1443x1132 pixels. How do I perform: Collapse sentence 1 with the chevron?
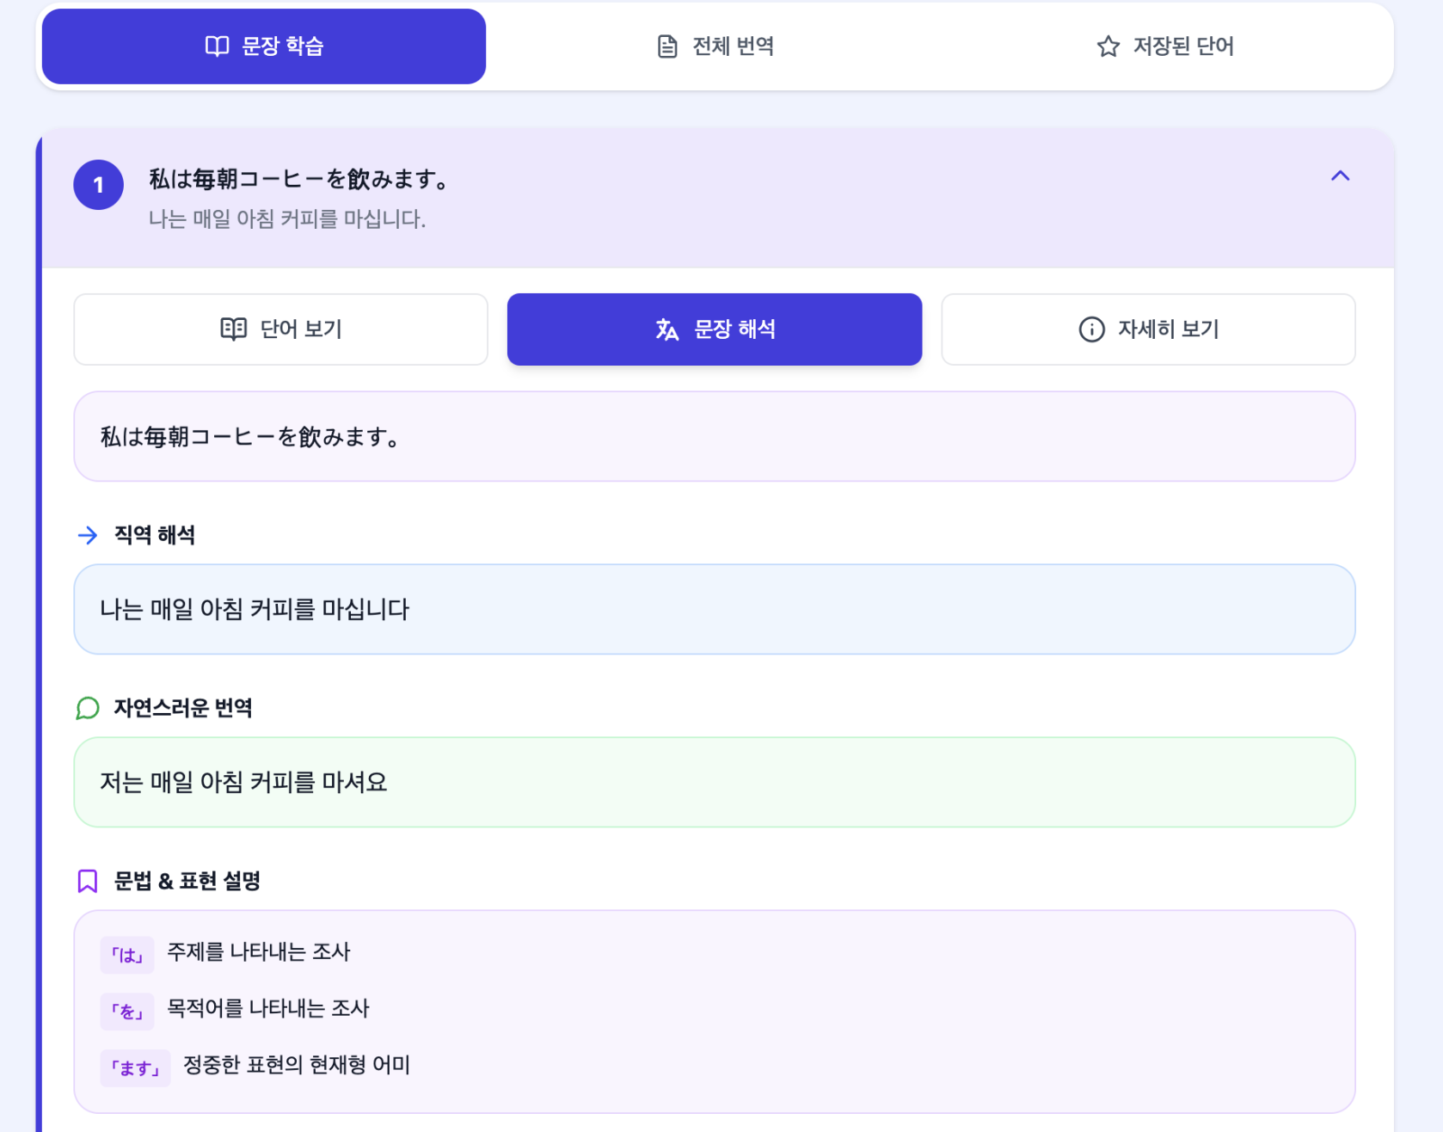(1340, 176)
